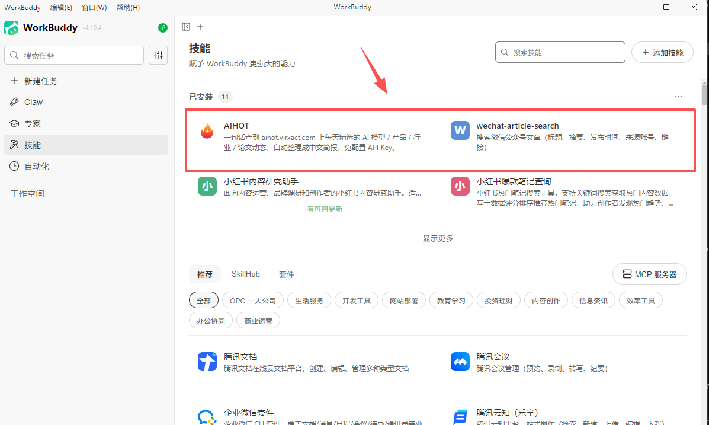The image size is (709, 425).
Task: Switch to the SkillHub tab
Action: (246, 274)
